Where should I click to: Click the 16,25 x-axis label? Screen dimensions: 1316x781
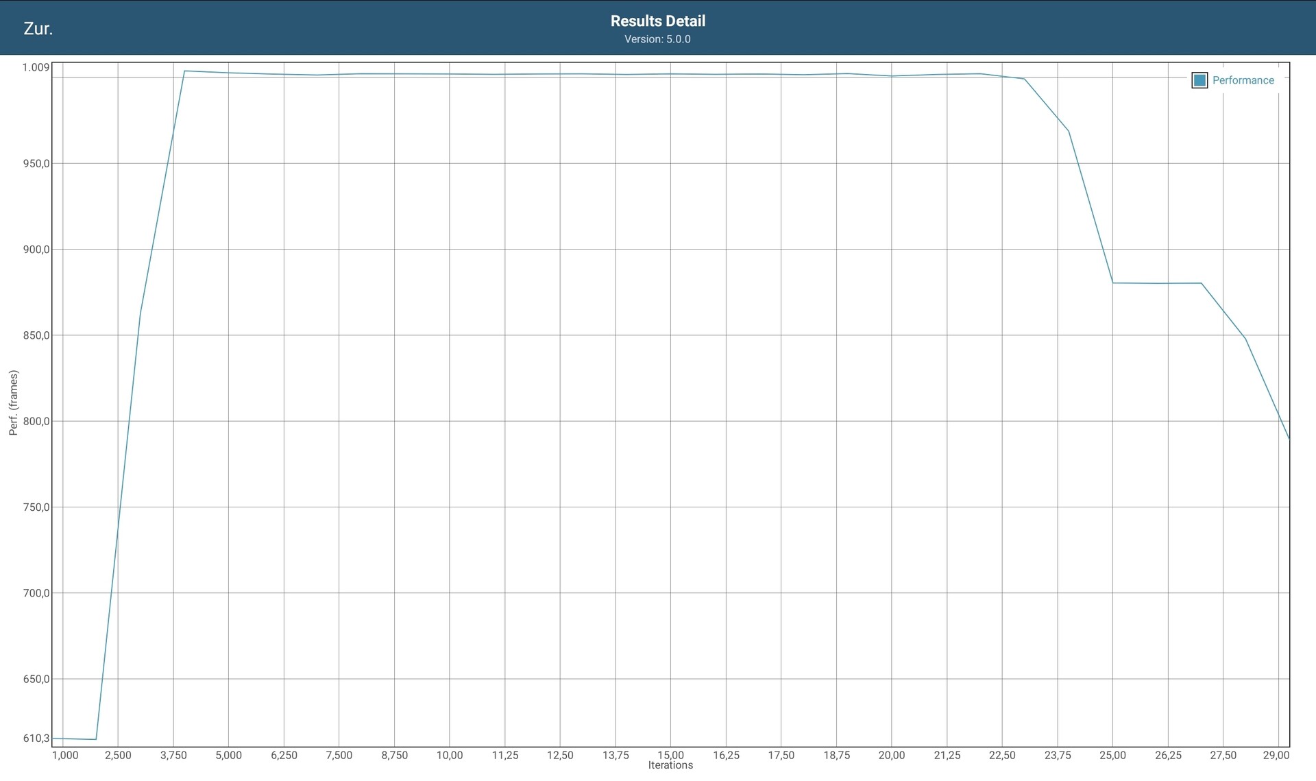coord(726,755)
